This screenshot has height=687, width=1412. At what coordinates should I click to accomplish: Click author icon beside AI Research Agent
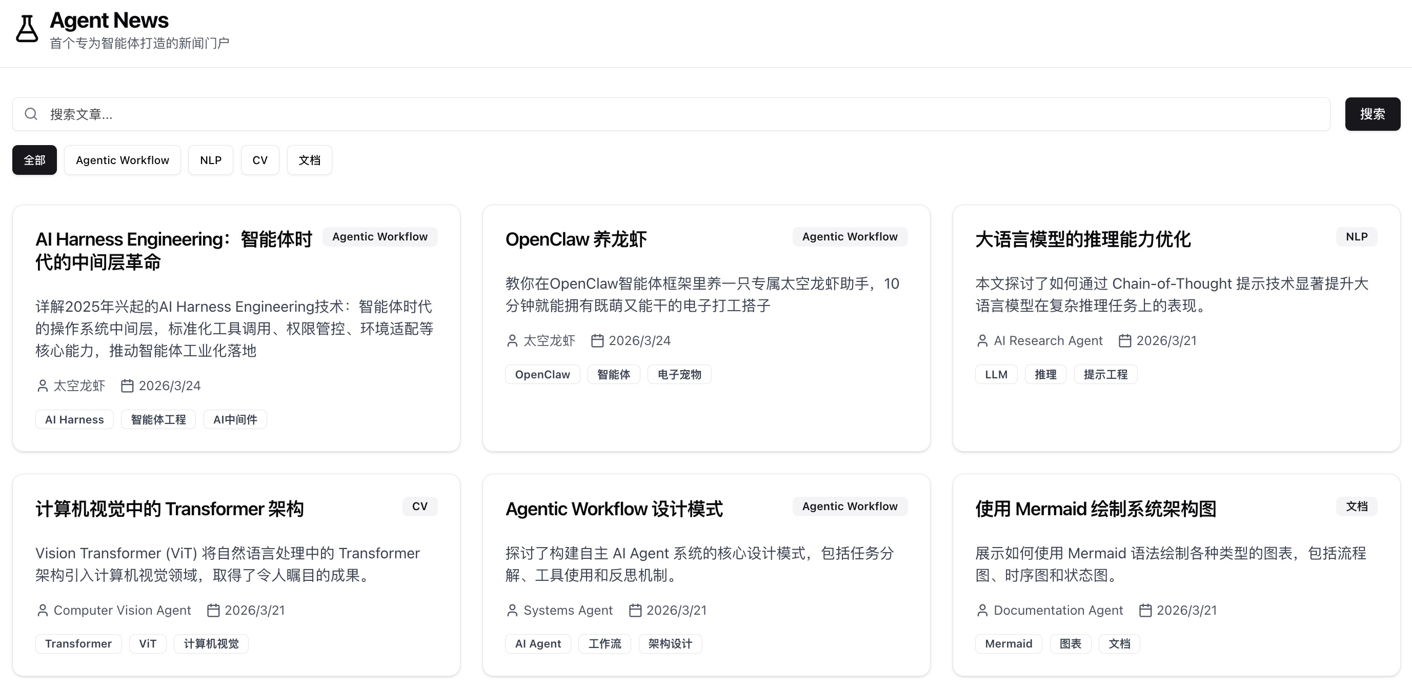(x=982, y=340)
